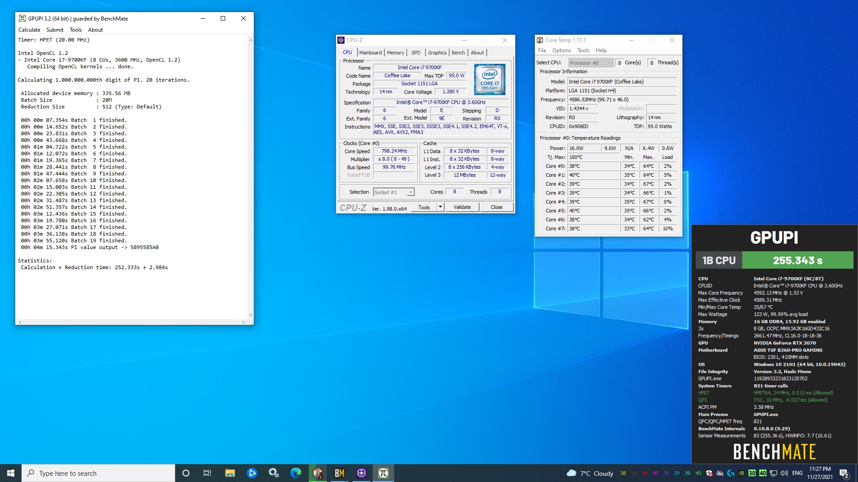Open Windows Security shield tray icon
Screen dimensions: 858x482
click(709, 474)
